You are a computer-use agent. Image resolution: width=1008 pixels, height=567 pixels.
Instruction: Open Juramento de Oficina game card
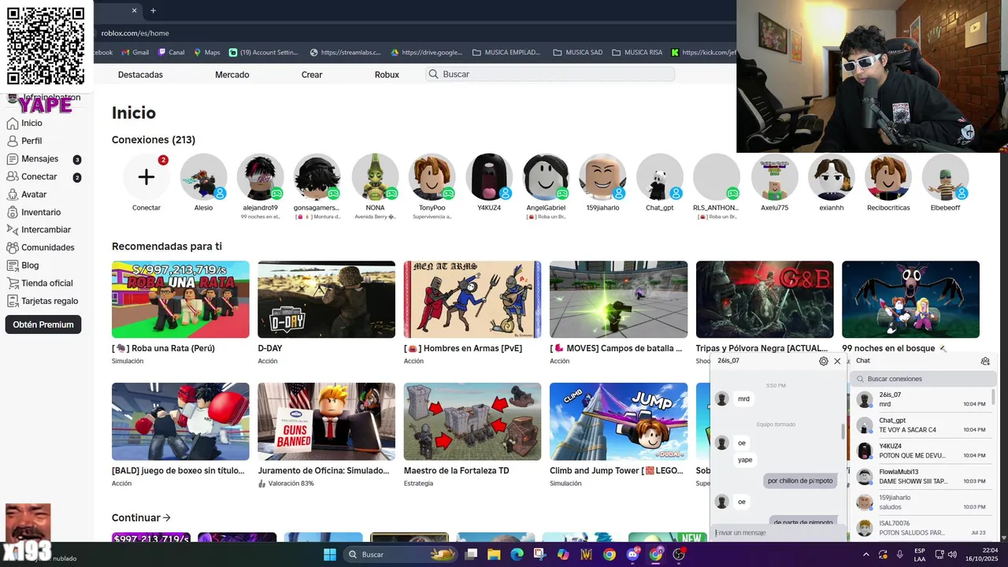click(326, 421)
